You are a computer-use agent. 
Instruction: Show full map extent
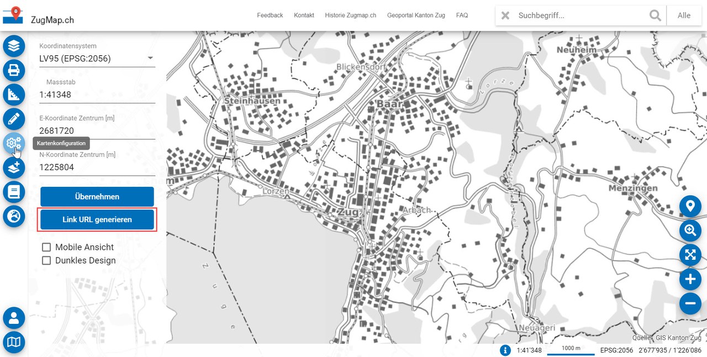[x=690, y=255]
